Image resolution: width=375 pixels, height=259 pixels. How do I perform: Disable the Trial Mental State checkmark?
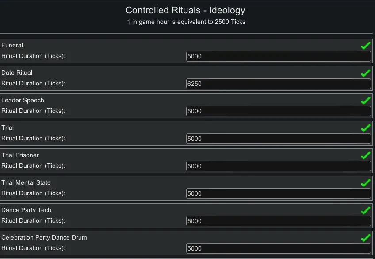click(365, 183)
